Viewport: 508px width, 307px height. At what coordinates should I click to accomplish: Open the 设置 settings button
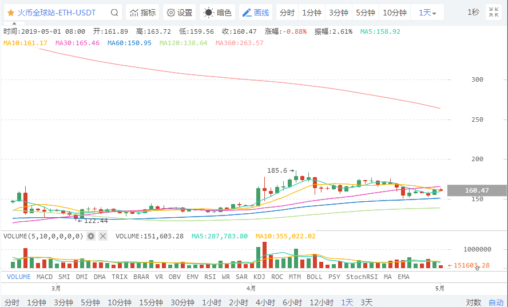(180, 13)
